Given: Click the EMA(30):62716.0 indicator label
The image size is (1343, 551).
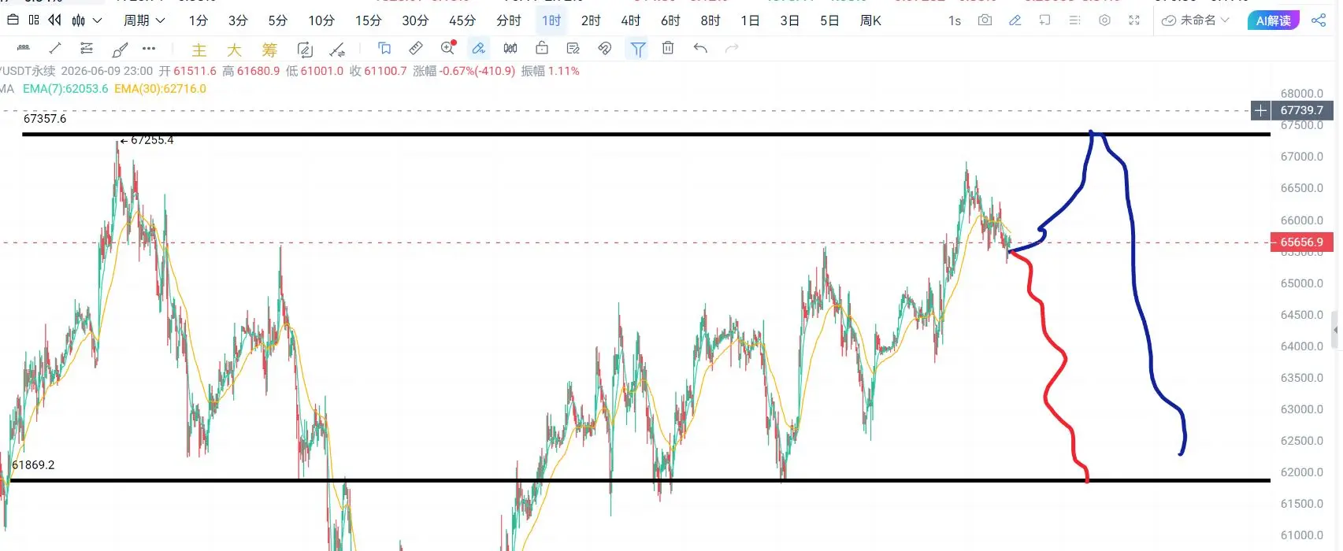Looking at the screenshot, I should point(160,89).
